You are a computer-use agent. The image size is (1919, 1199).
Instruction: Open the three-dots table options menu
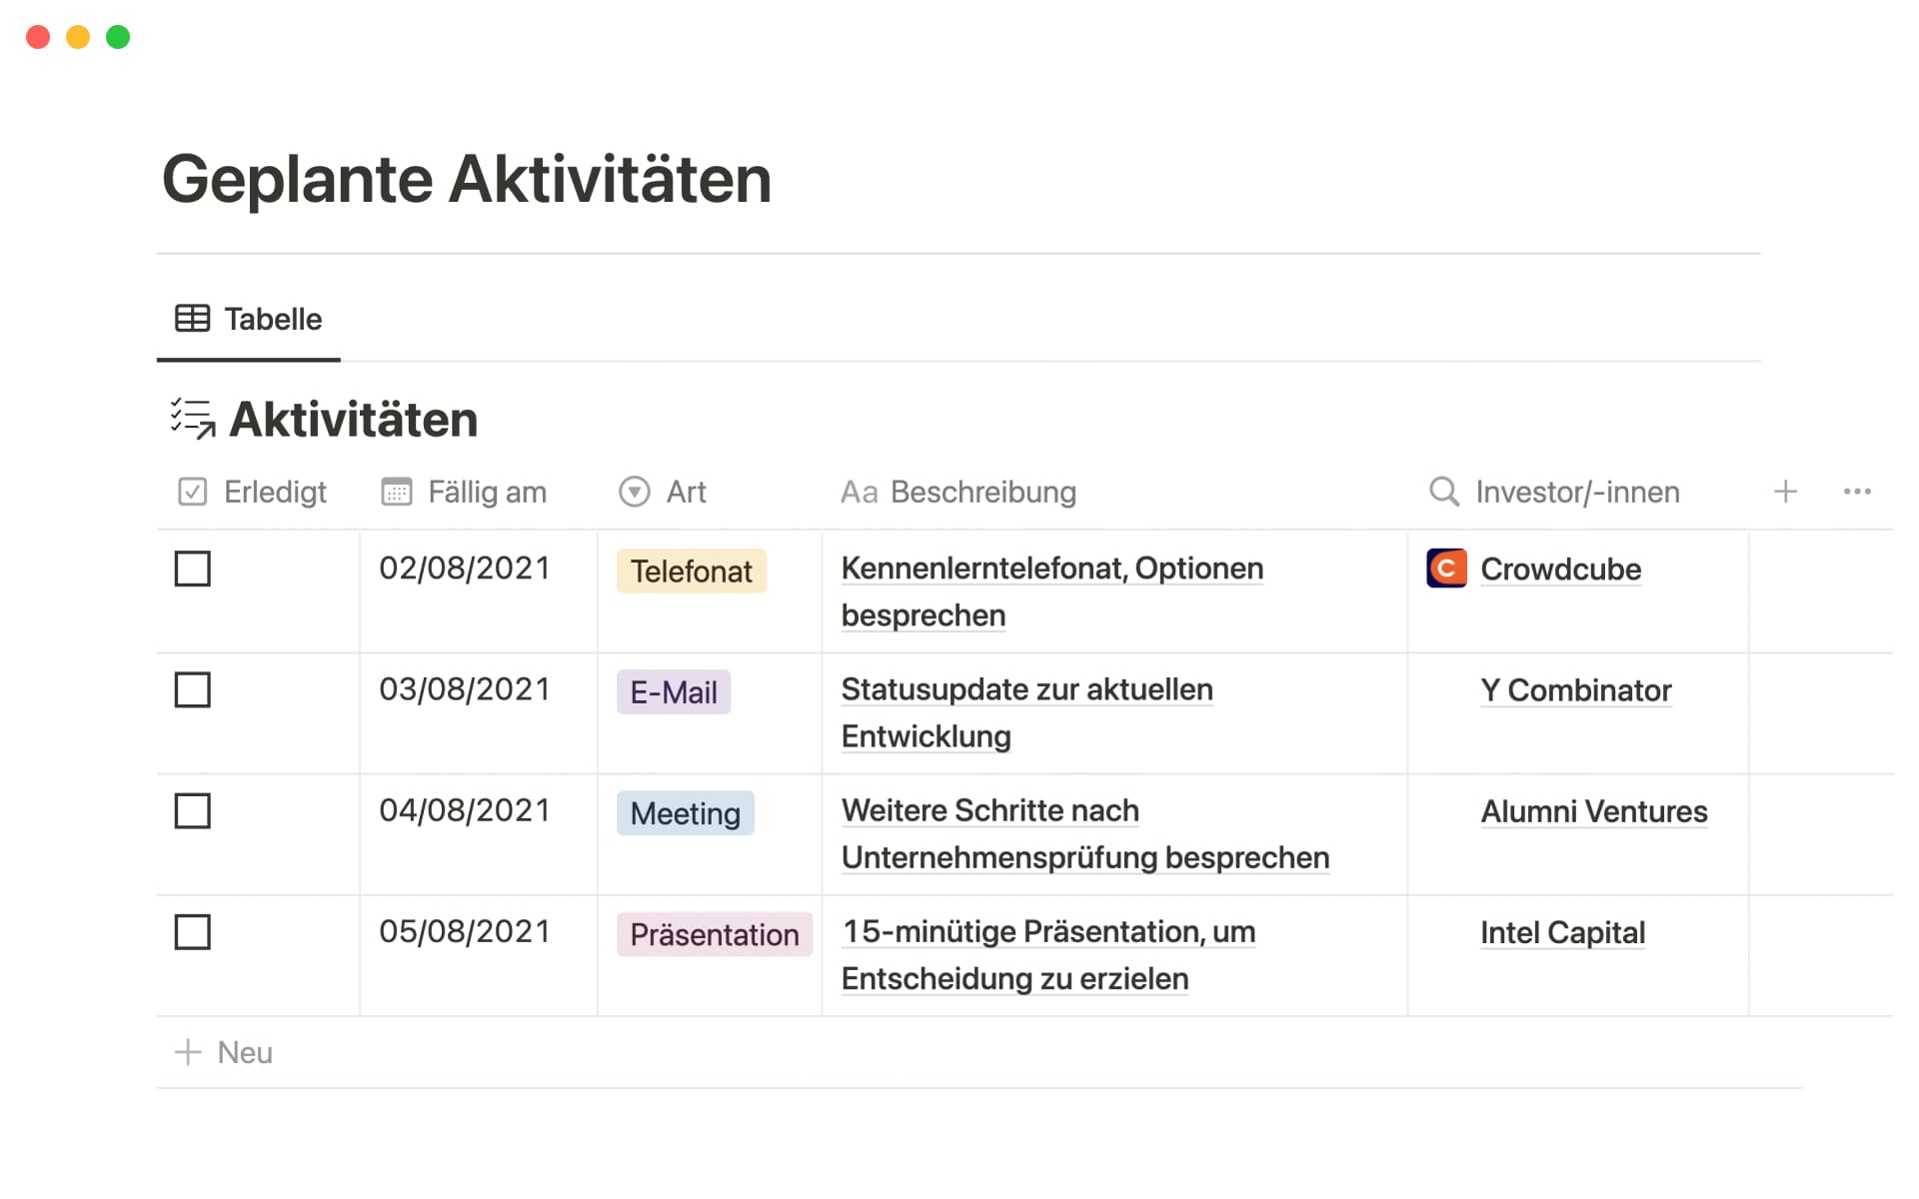point(1856,492)
